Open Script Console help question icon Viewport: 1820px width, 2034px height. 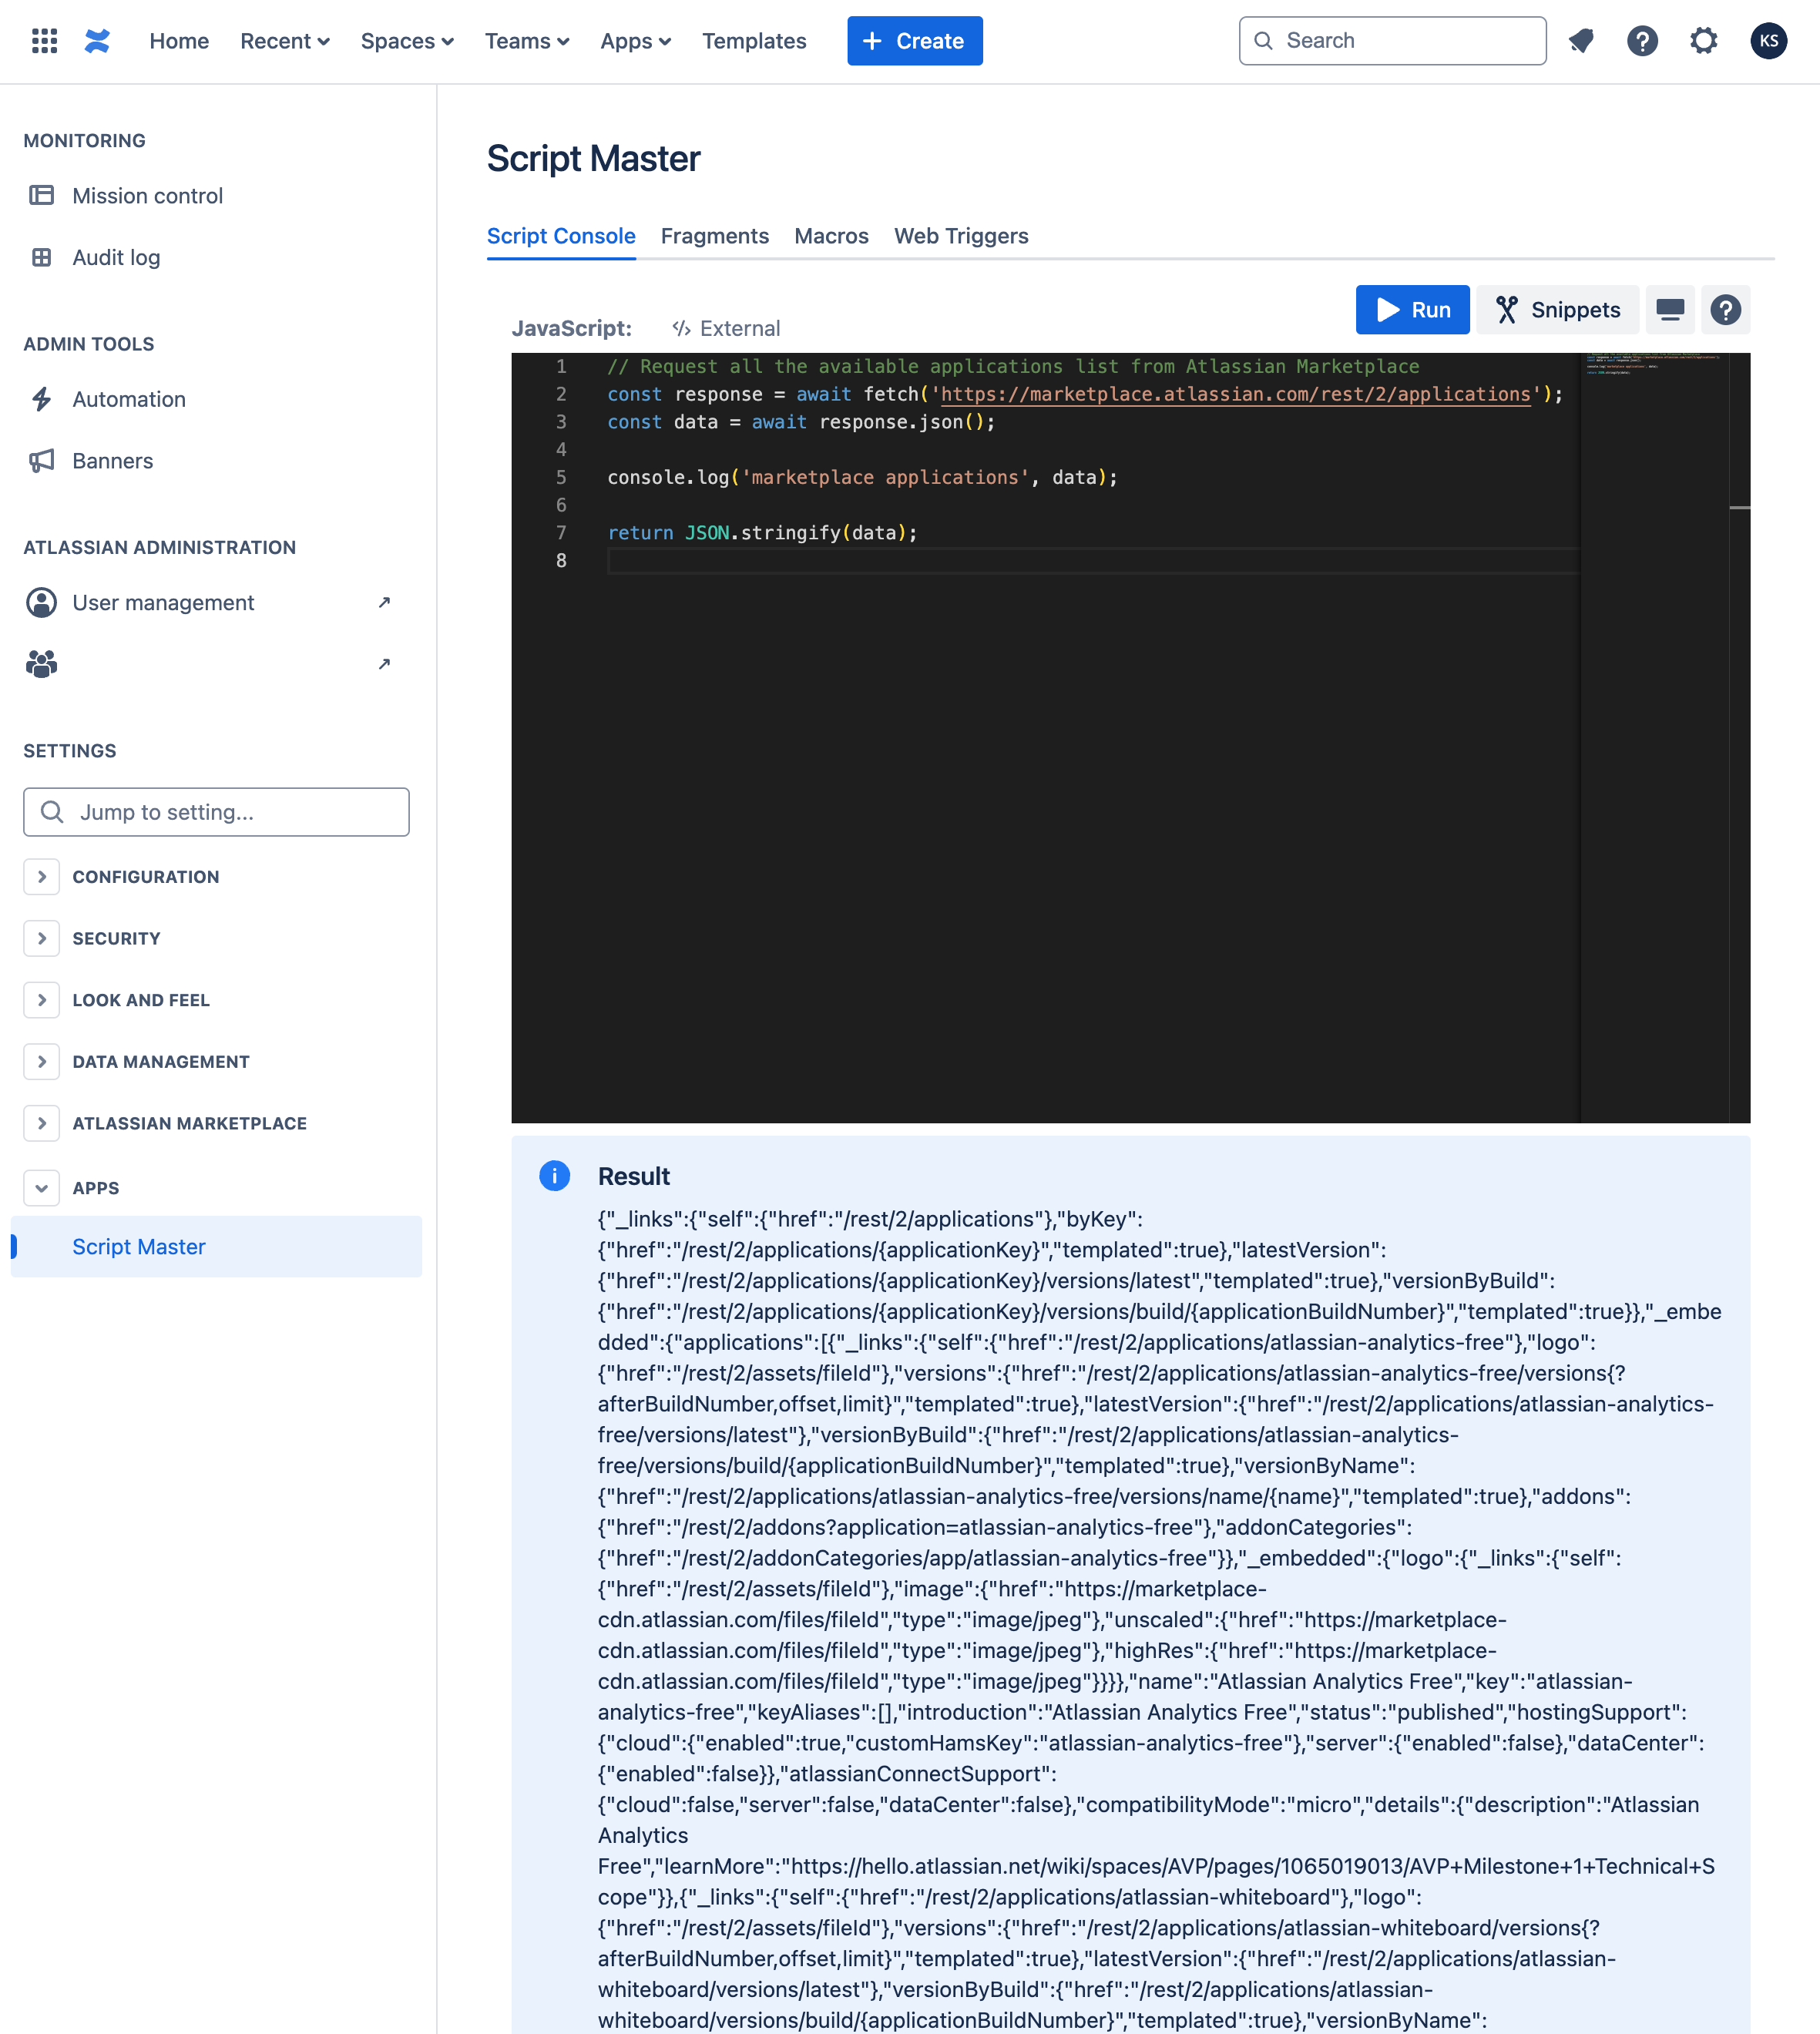1725,310
